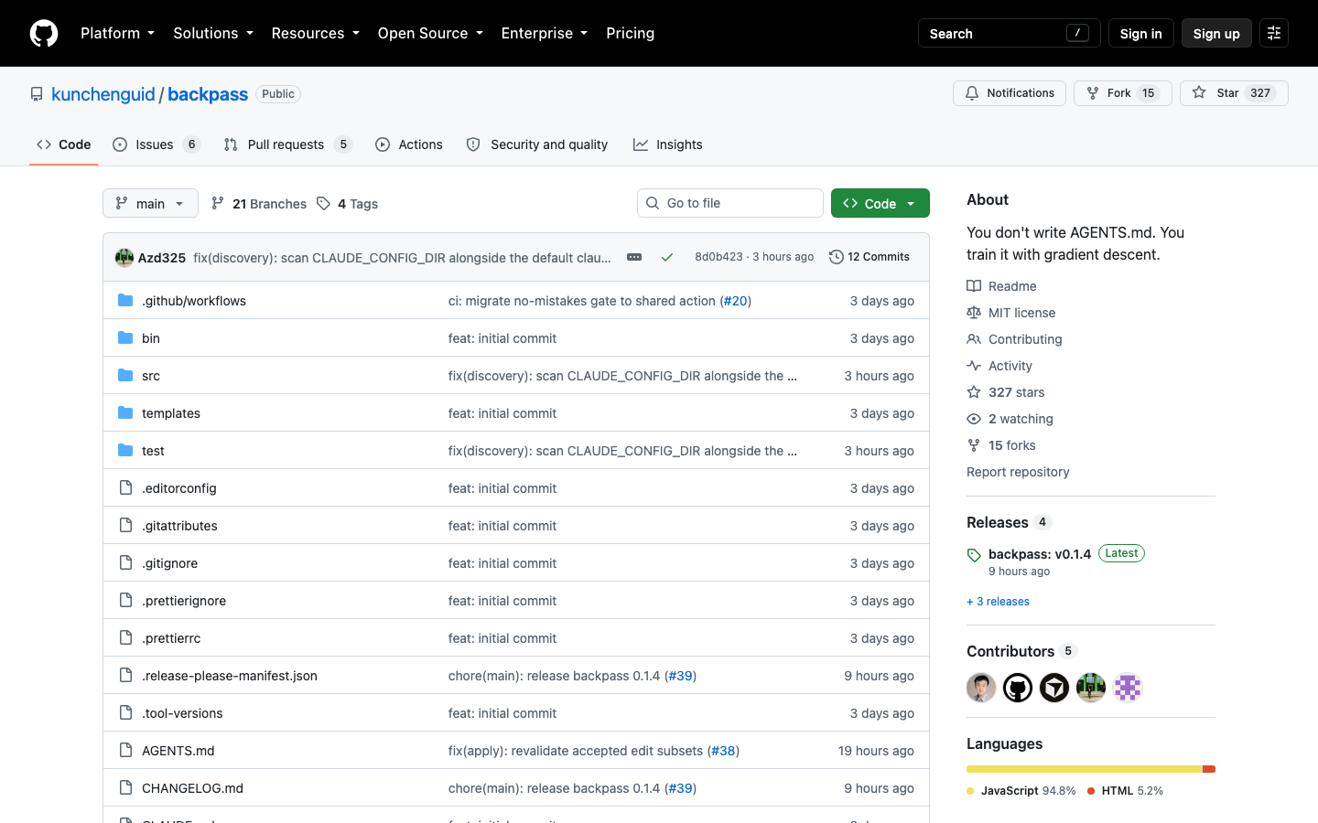
Task: Click the Sign up button
Action: [x=1216, y=33]
